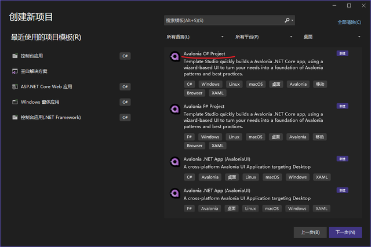The width and height of the screenshot is (371, 247).
Task: Close the 创建新项目 dialog
Action: tap(363, 5)
